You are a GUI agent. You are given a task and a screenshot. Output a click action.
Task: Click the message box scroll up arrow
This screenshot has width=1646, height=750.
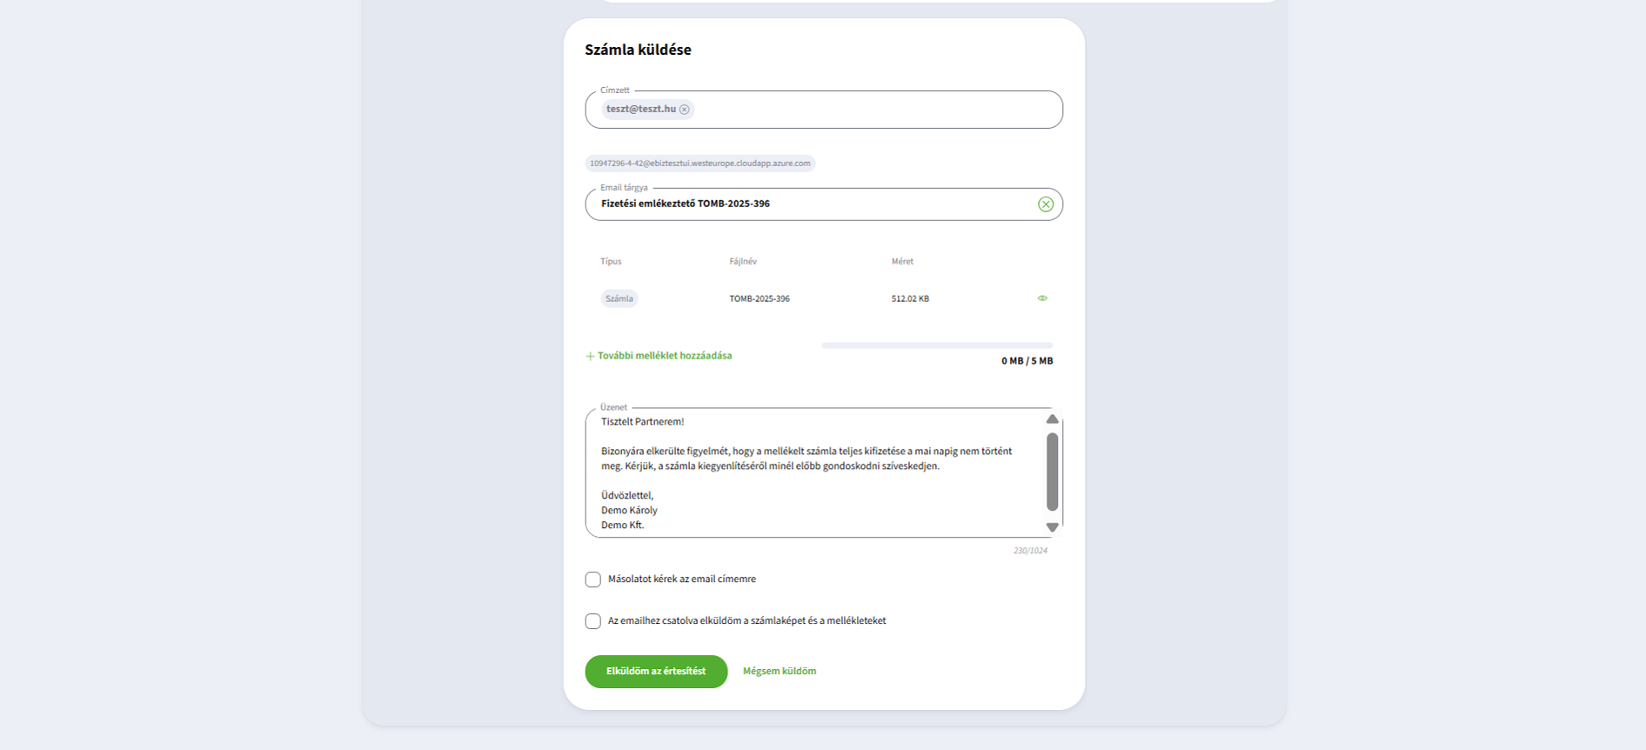[1052, 419]
